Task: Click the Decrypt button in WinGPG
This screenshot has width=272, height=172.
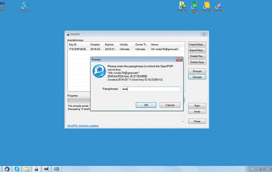Action: 197,77
